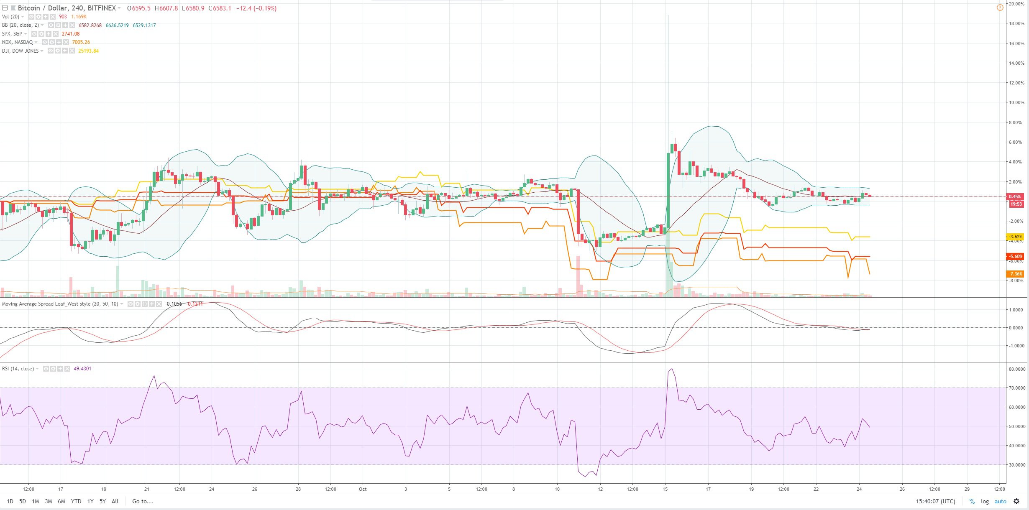Hide the Vol (20) indicator using its eye icon

31,17
